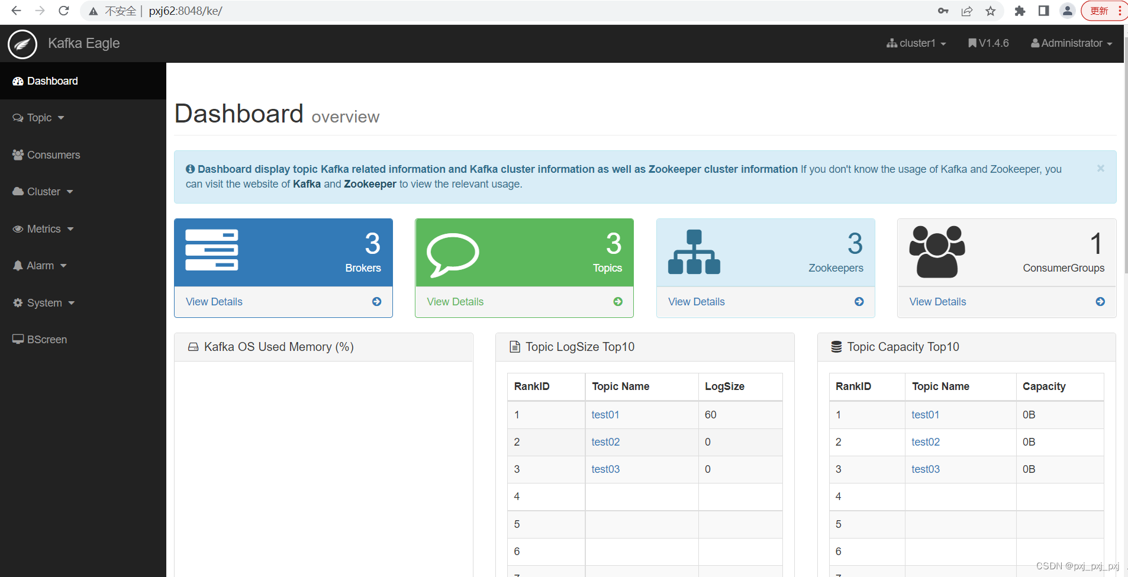This screenshot has height=577, width=1128.
Task: View Details of Zookeepers card
Action: tap(697, 302)
